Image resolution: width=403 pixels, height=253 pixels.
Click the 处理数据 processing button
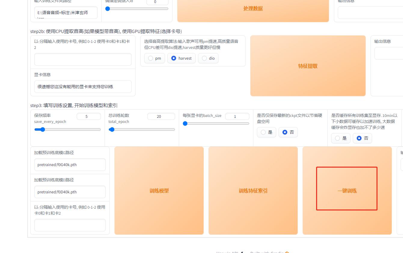pos(253,8)
